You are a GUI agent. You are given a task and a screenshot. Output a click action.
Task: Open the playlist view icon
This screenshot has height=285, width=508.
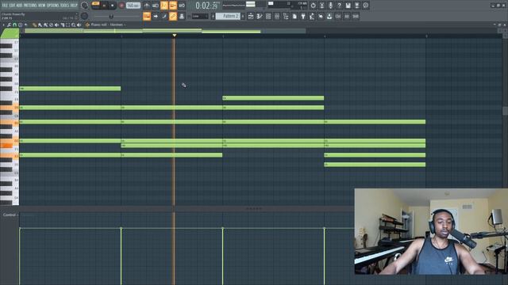point(251,16)
